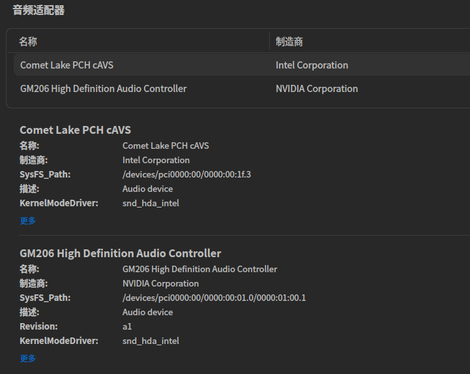Click snd_hda_intel driver value under GM206

(151, 341)
